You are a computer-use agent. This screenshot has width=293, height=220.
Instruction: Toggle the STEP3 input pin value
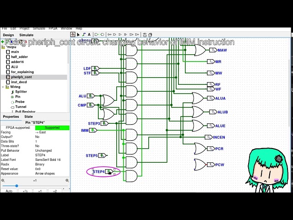point(104,123)
